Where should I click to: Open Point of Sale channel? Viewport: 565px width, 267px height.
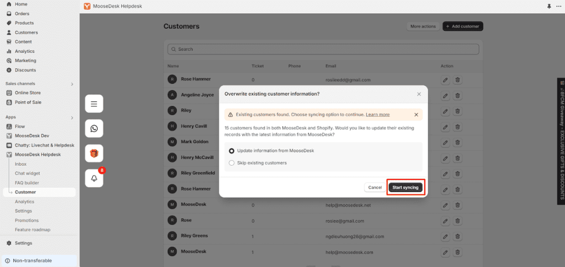coord(28,102)
